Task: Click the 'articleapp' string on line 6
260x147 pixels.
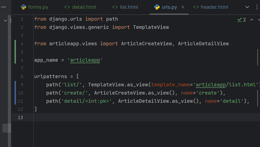Action: coord(85,60)
